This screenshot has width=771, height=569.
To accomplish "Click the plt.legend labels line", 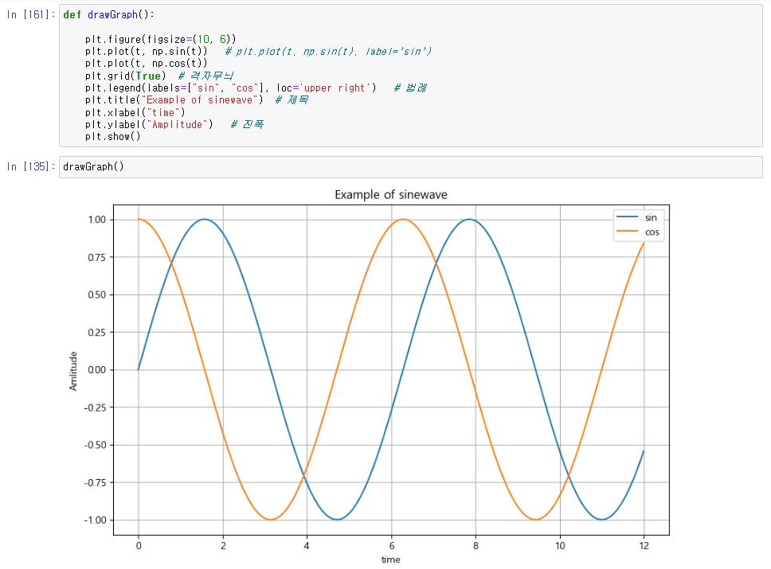I will (256, 88).
